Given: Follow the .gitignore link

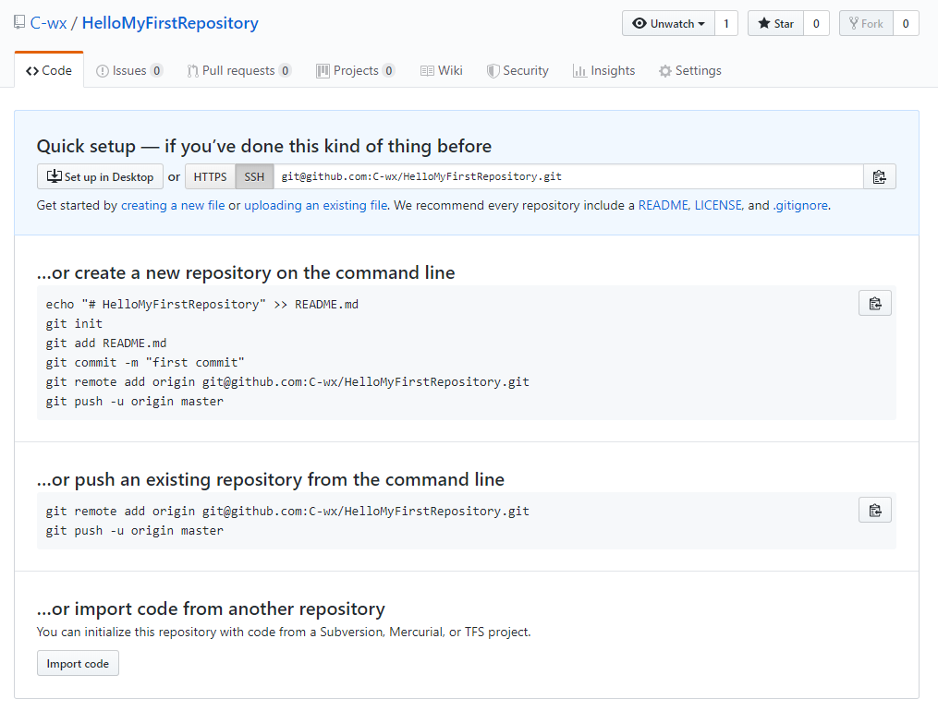Looking at the screenshot, I should (x=800, y=206).
